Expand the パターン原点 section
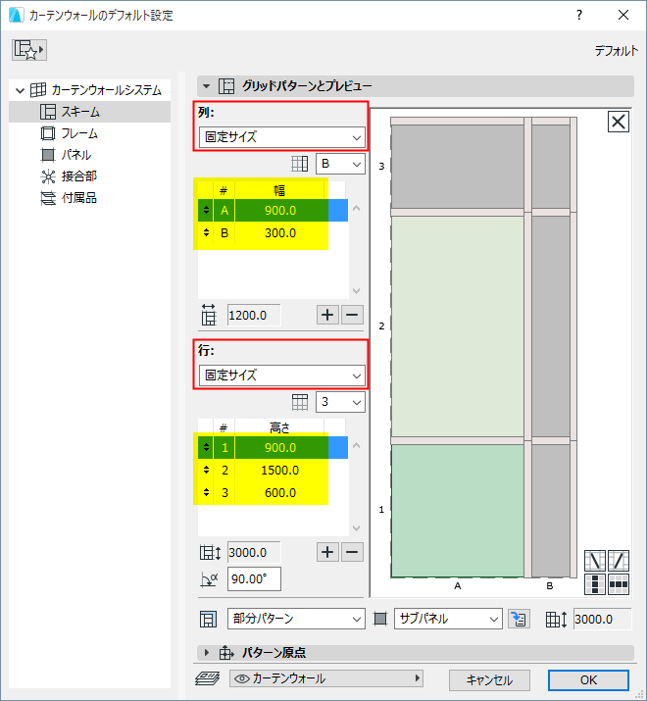Image resolution: width=647 pixels, height=701 pixels. click(207, 653)
